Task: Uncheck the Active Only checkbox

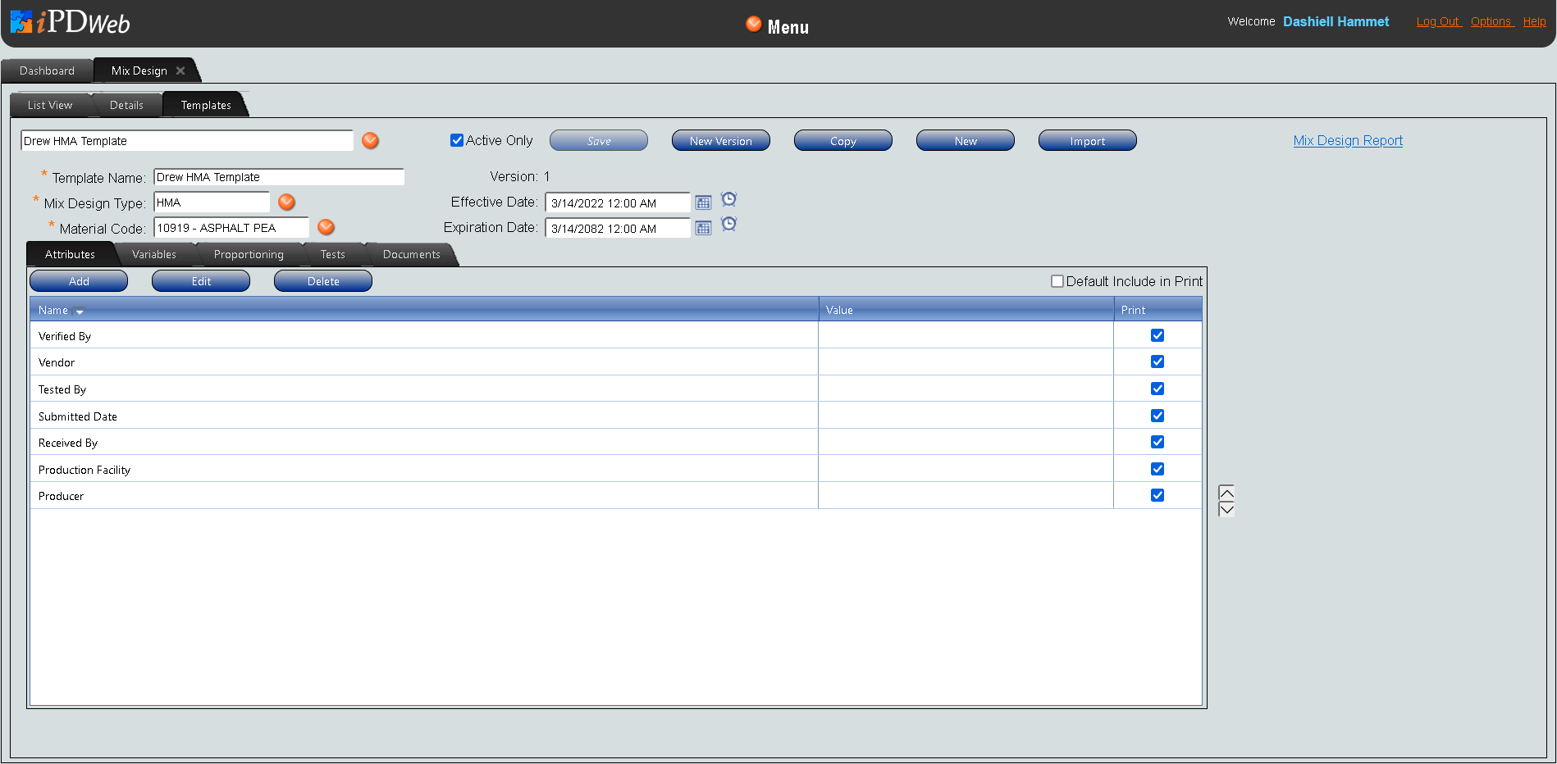Action: point(457,140)
